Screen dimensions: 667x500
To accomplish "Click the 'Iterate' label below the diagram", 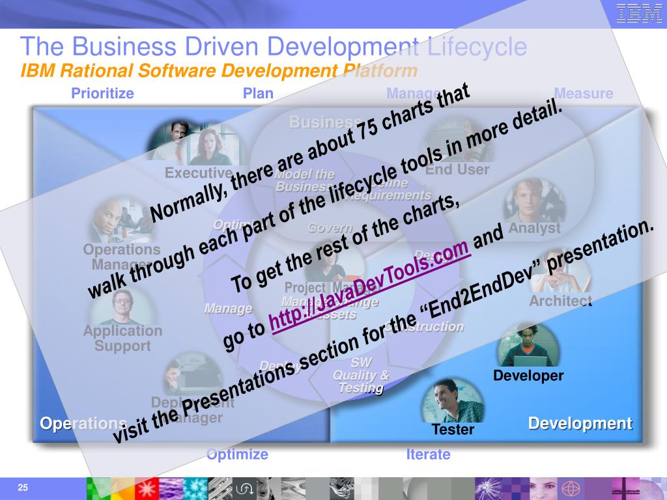I will click(428, 454).
